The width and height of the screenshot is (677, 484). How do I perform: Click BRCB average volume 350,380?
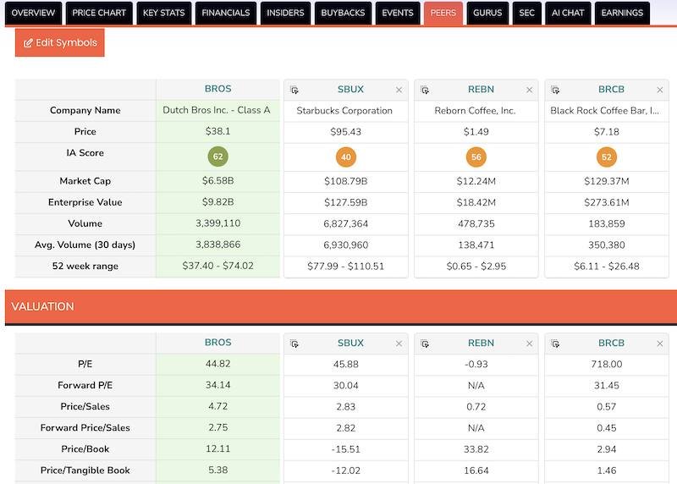point(607,245)
